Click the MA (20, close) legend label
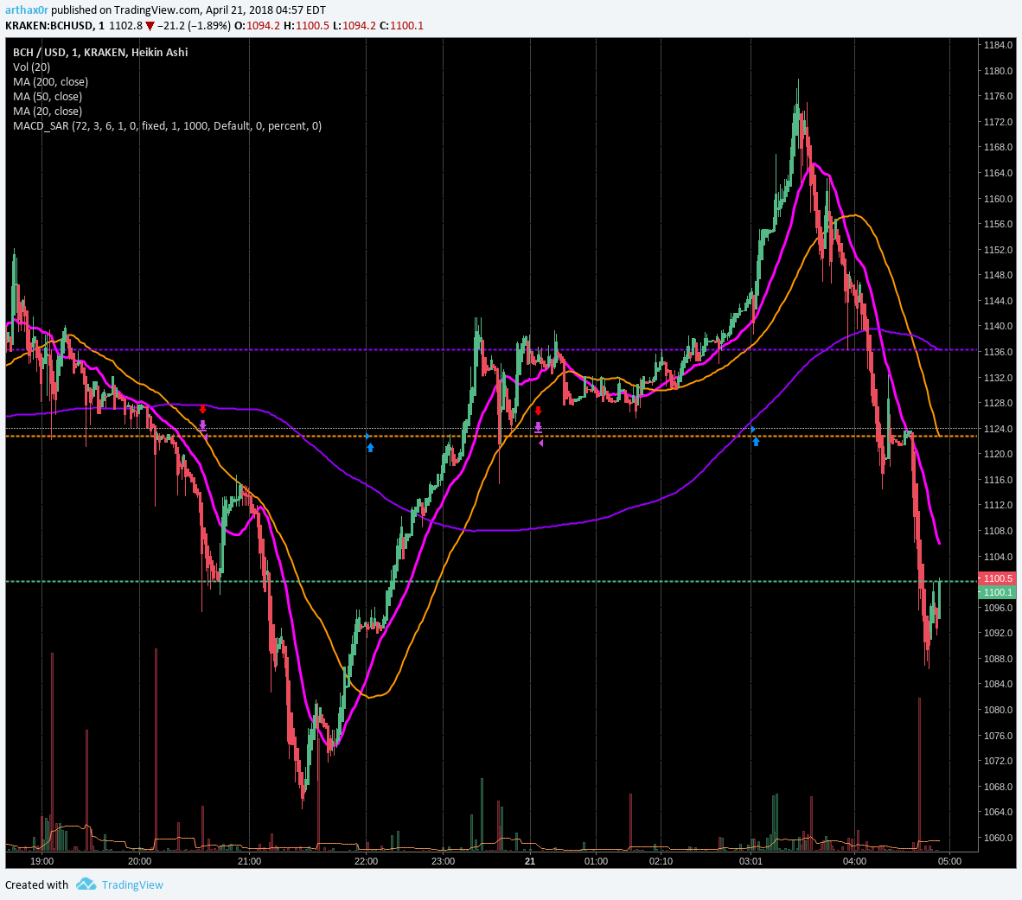This screenshot has width=1022, height=900. click(x=48, y=112)
